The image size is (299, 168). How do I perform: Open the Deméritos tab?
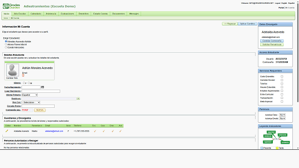click(x=84, y=14)
